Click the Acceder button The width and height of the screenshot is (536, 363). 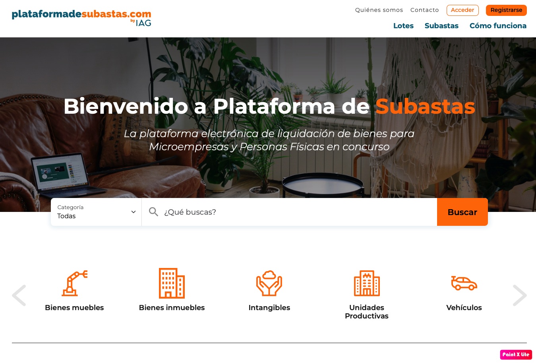(462, 10)
